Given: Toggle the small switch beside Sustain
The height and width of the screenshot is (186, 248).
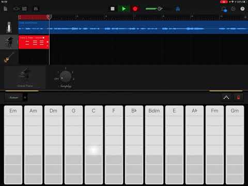Looking at the screenshot, I should point(25,98).
